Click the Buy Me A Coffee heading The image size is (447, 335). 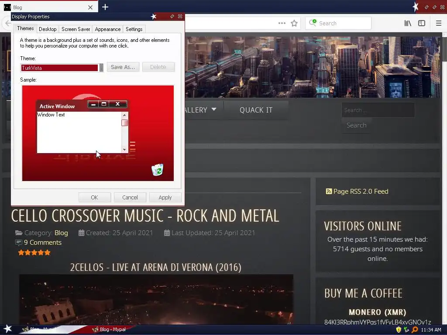pyautogui.click(x=363, y=293)
